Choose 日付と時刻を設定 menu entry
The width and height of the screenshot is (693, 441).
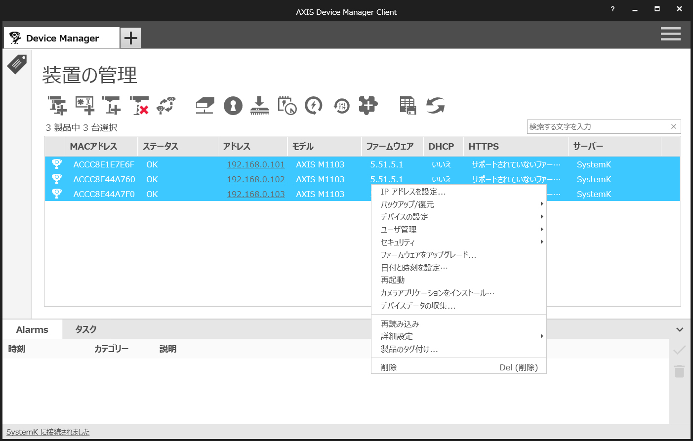click(x=459, y=267)
